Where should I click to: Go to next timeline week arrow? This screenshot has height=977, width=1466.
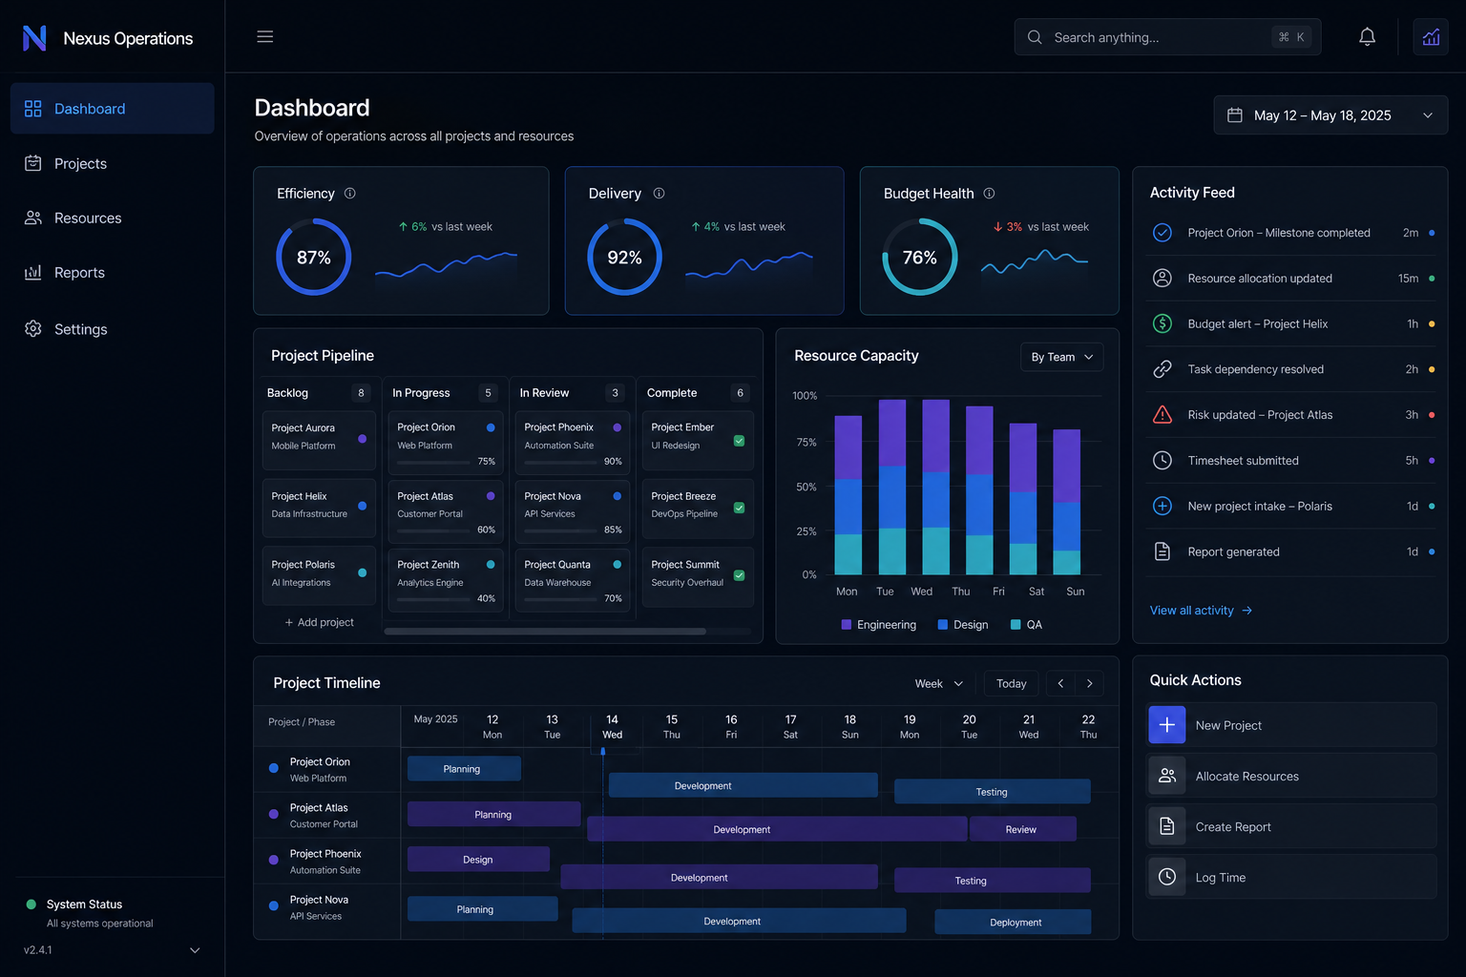point(1089,683)
